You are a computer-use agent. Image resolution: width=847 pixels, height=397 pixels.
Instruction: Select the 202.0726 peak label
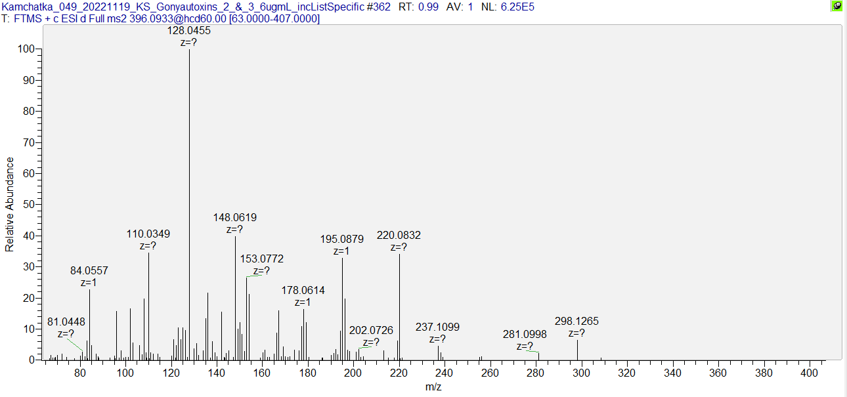tap(371, 330)
